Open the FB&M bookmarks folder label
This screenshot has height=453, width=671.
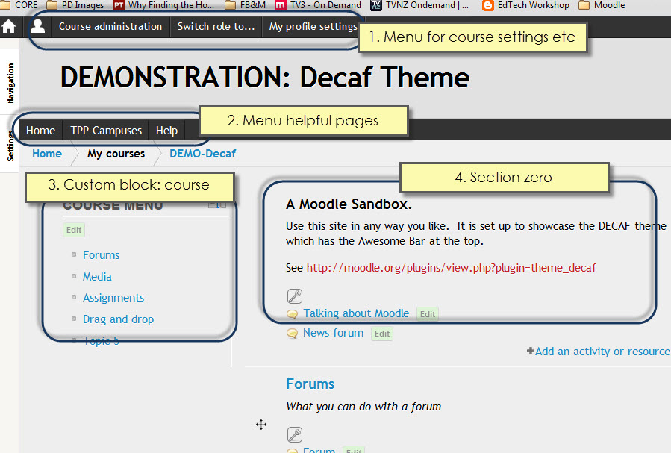click(x=253, y=5)
